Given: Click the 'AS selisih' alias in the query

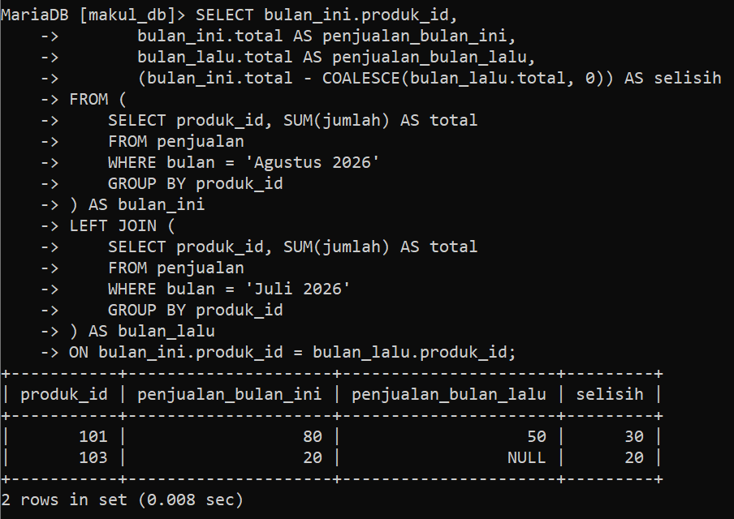Looking at the screenshot, I should 672,78.
